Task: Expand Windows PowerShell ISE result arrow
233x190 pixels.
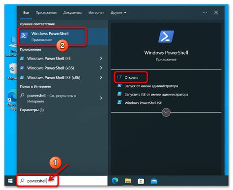Action: [x=101, y=59]
